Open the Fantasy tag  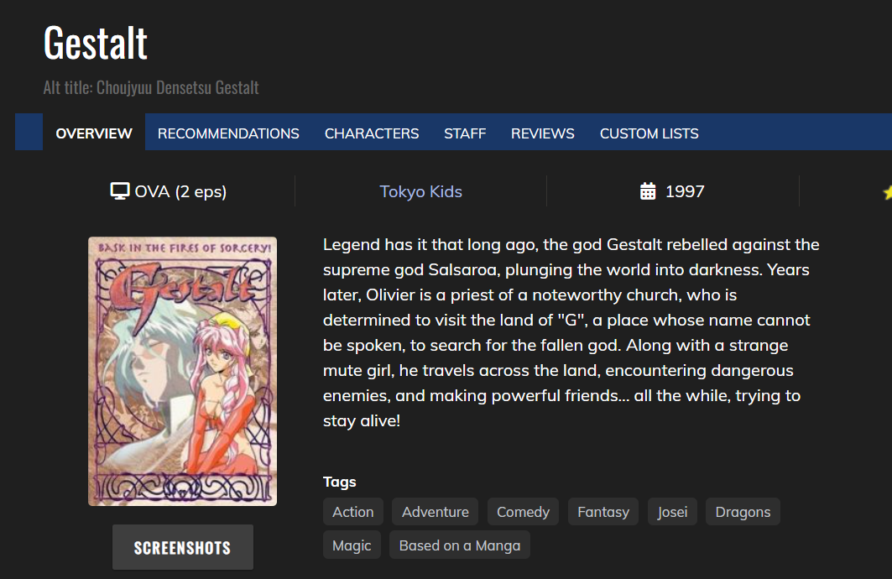[x=603, y=512]
